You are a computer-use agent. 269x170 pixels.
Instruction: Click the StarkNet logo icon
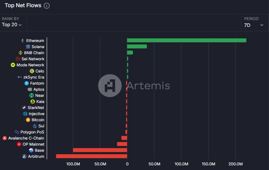point(24,108)
